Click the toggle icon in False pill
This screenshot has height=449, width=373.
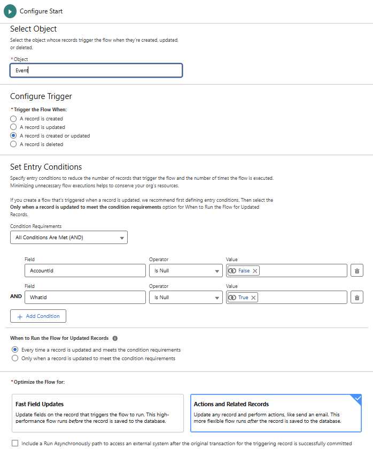[x=232, y=271]
